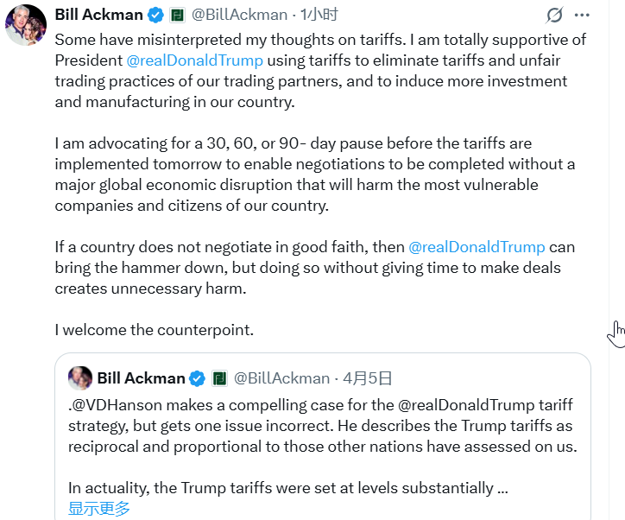Open the Grok explain-post icon
Screen dimensions: 625x520
pos(555,15)
